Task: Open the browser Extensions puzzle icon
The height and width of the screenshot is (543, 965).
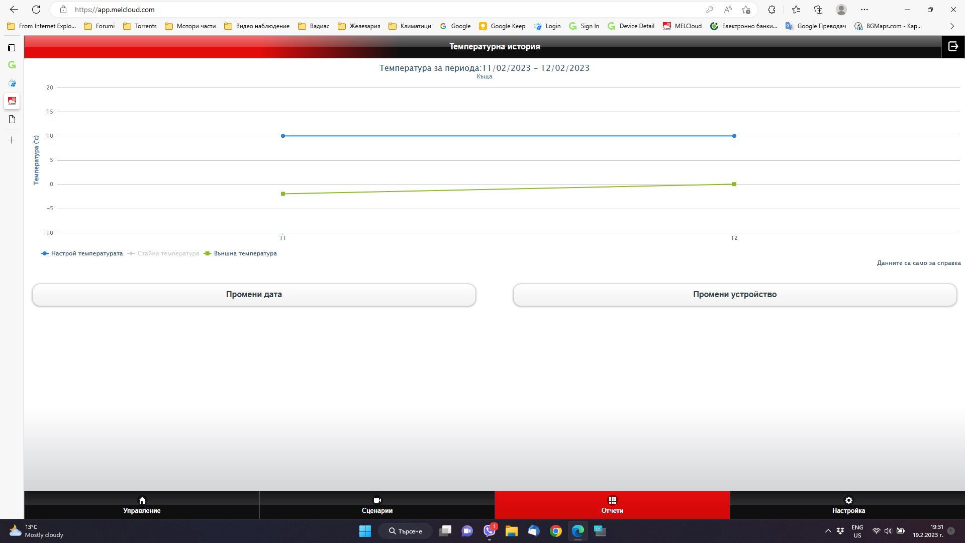Action: 771,10
